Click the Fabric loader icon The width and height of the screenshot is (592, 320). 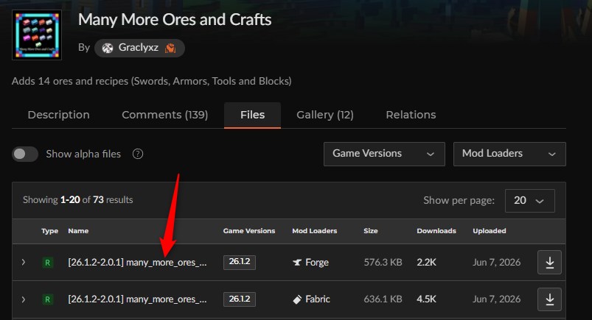tap(297, 299)
